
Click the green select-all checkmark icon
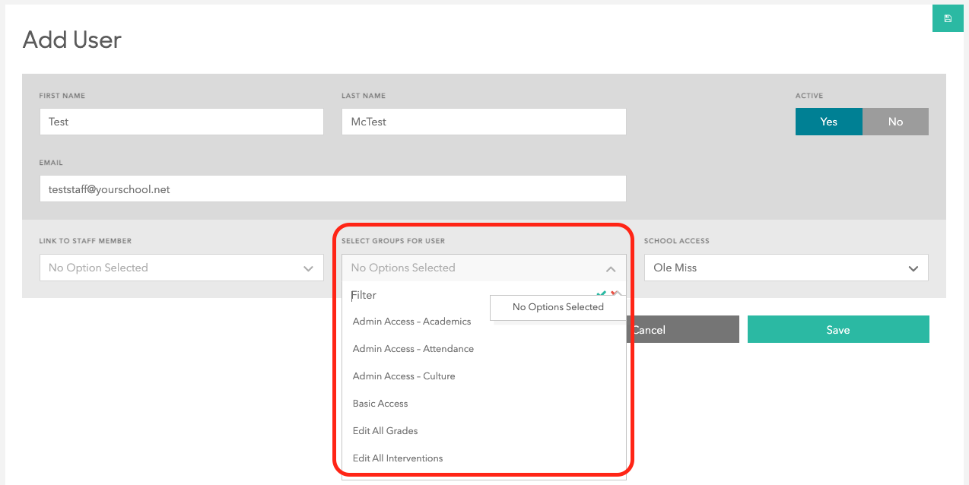pyautogui.click(x=601, y=293)
